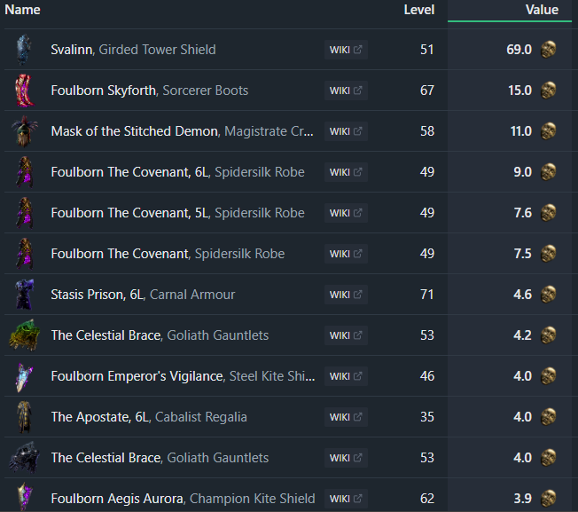Sort table by Name column header
578x512 pixels.
[22, 10]
